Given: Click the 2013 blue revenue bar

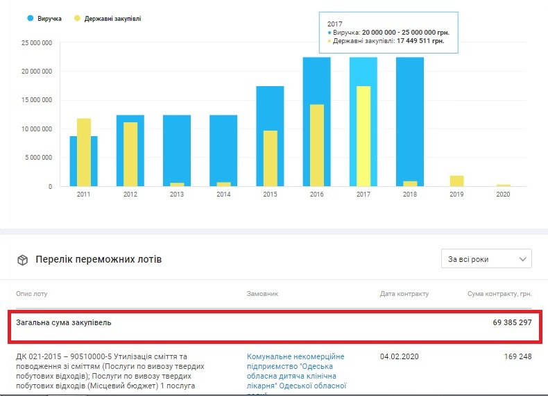Looking at the screenshot, I should [x=176, y=146].
